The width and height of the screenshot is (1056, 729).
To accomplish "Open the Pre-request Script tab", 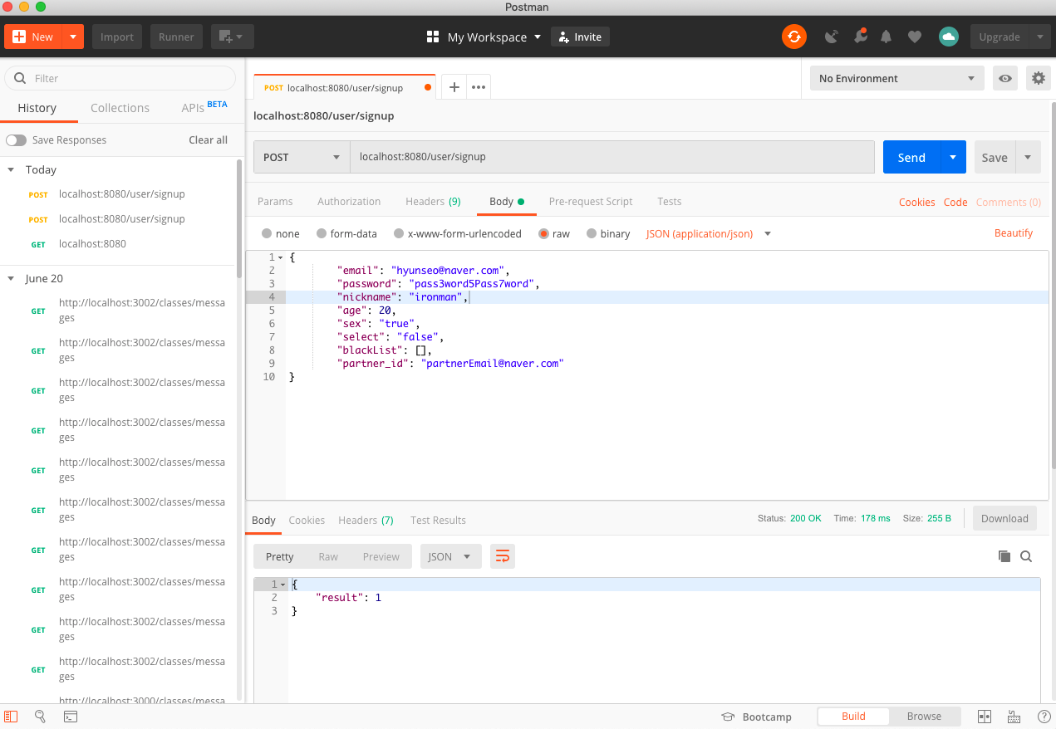I will coord(591,201).
